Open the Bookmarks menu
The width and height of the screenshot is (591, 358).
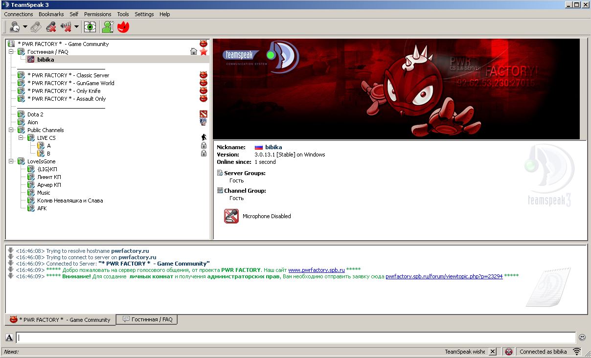[51, 14]
